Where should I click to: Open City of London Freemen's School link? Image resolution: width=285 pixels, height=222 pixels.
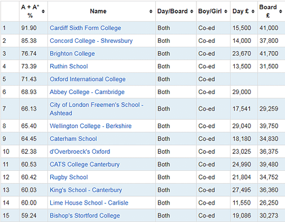[x=97, y=109]
